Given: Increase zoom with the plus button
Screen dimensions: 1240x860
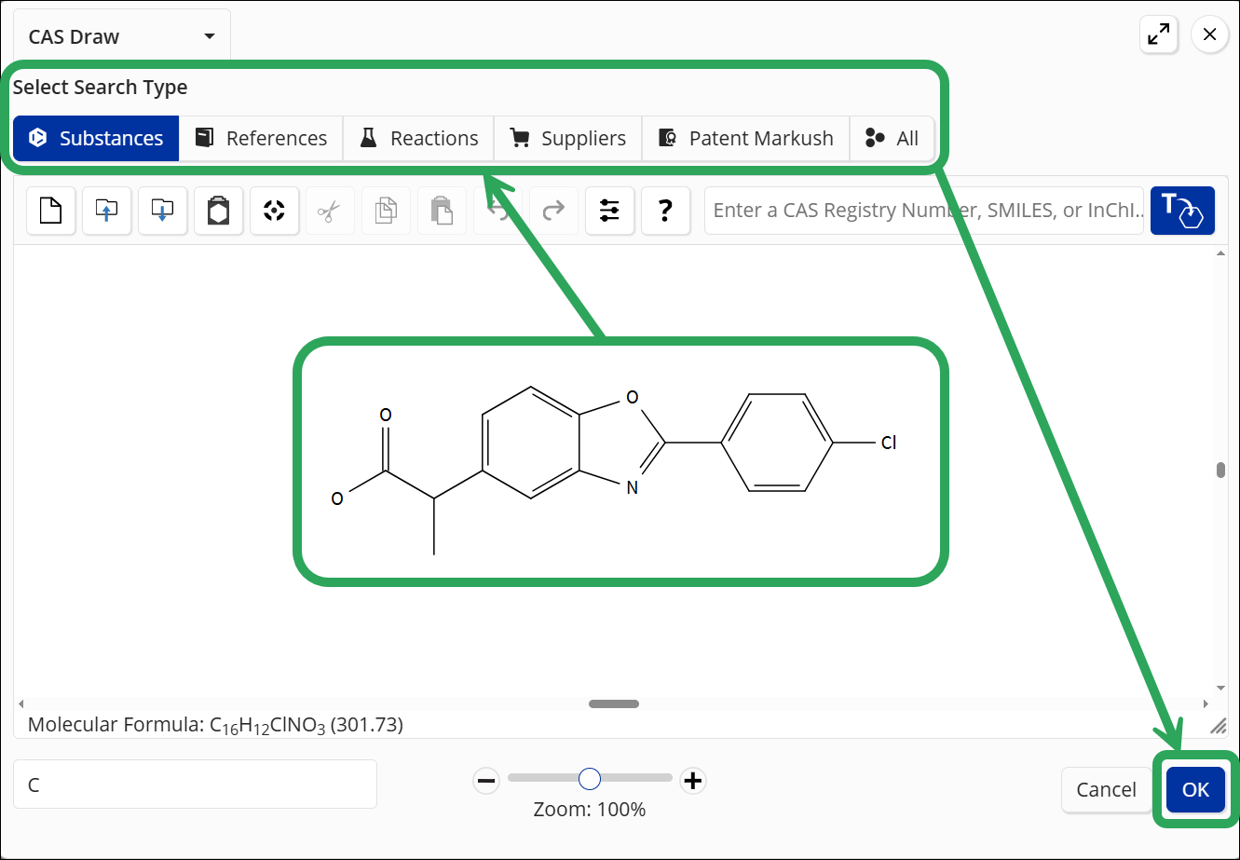Looking at the screenshot, I should click(692, 780).
